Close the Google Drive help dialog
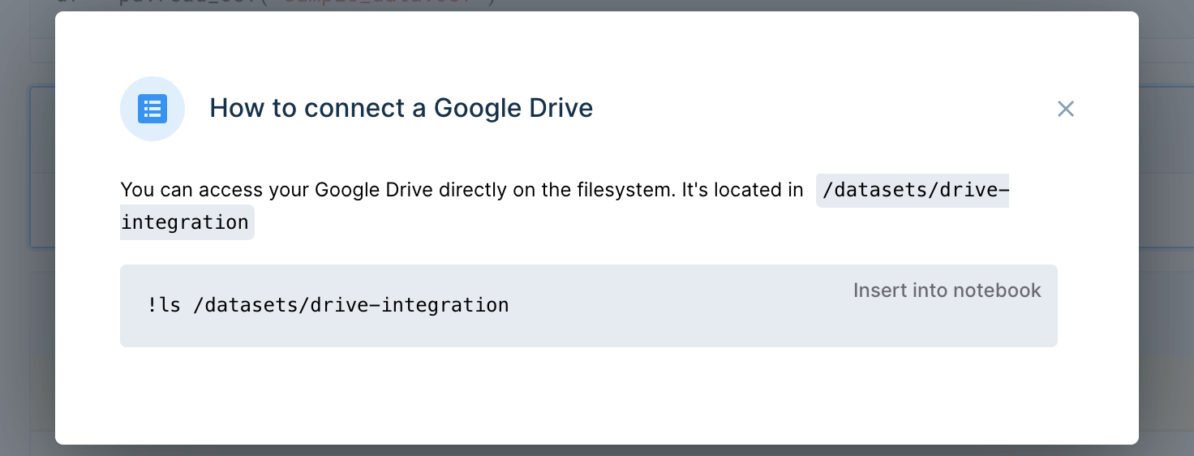 coord(1066,109)
